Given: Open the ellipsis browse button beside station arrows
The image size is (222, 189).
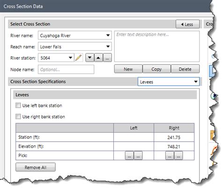Looking at the screenshot, I should click(107, 58).
